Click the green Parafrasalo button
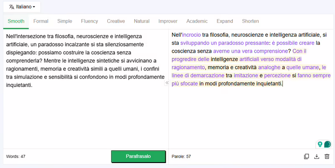Screen dimensions: 335x168 [138, 156]
